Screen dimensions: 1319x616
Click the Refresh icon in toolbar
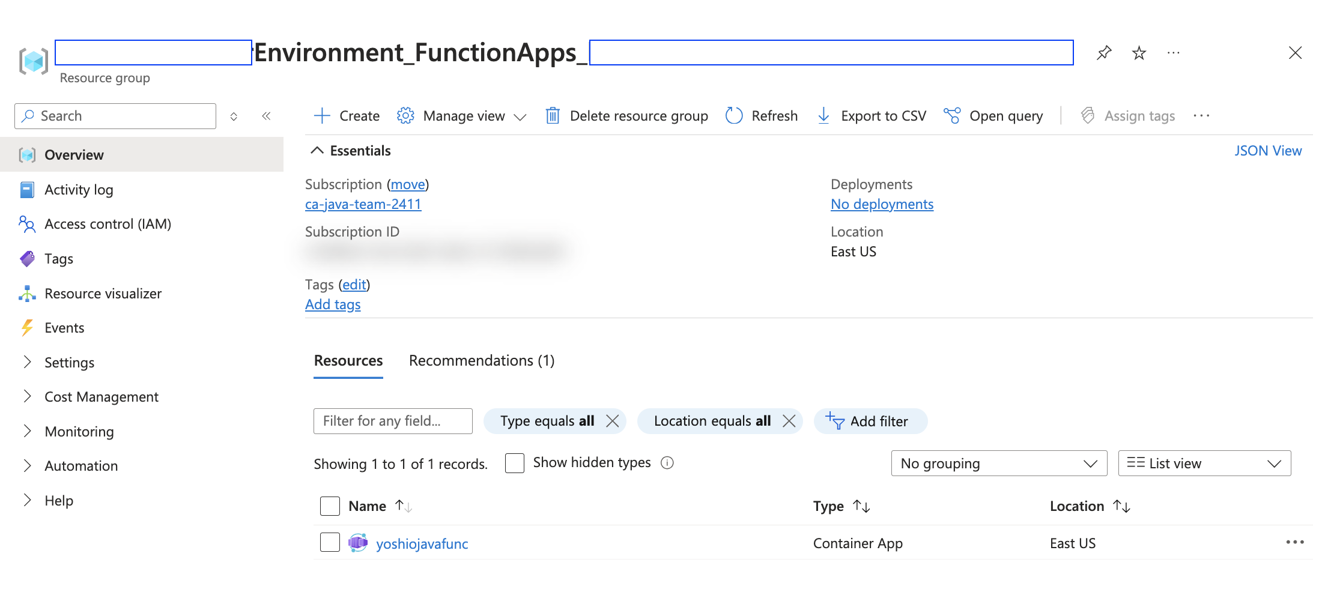(x=734, y=115)
